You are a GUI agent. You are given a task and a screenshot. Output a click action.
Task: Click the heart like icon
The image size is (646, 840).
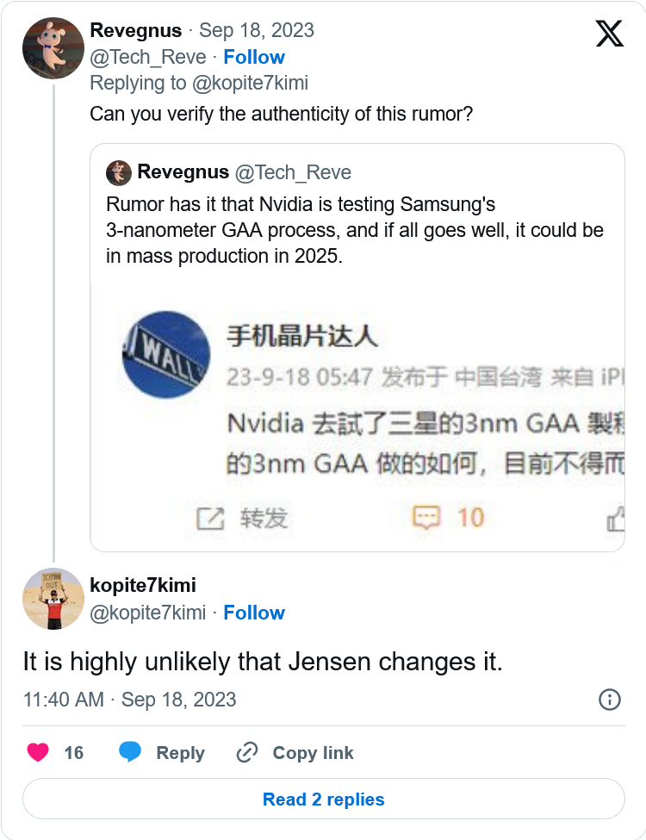click(x=38, y=752)
